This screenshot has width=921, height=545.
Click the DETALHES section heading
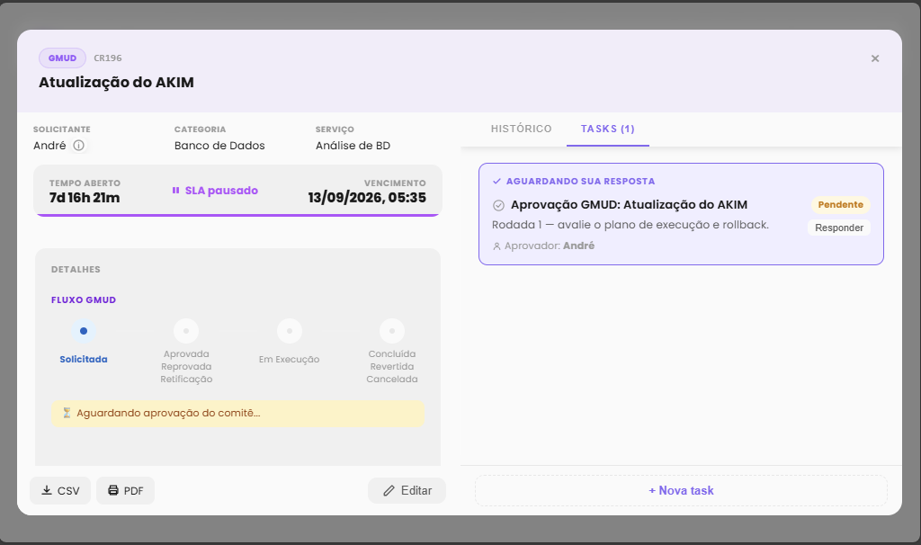tap(76, 270)
